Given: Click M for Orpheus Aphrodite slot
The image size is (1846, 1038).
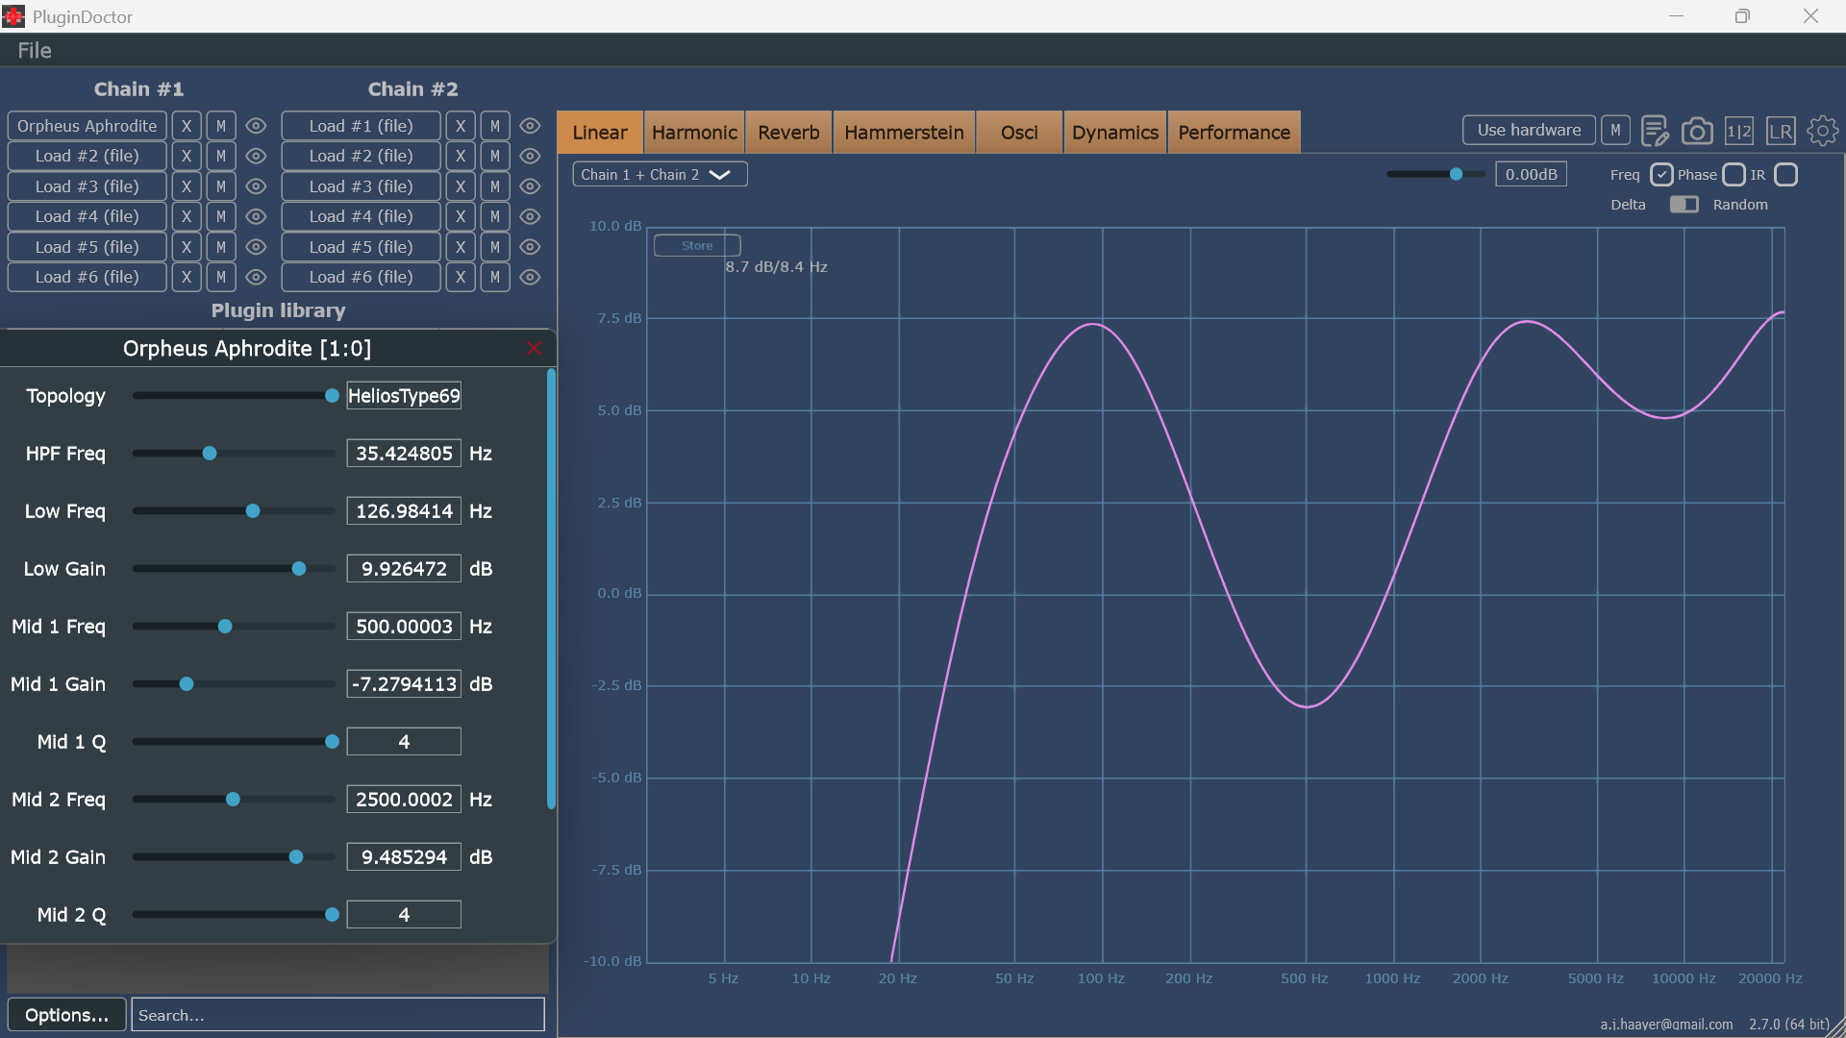Looking at the screenshot, I should click(221, 126).
